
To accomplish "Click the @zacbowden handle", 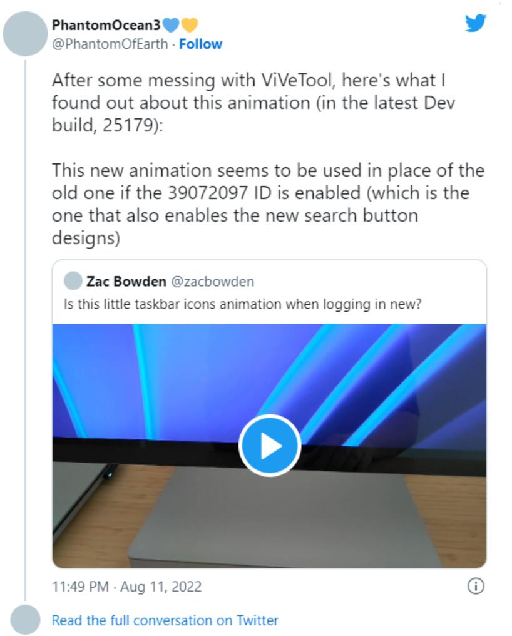I will click(213, 281).
